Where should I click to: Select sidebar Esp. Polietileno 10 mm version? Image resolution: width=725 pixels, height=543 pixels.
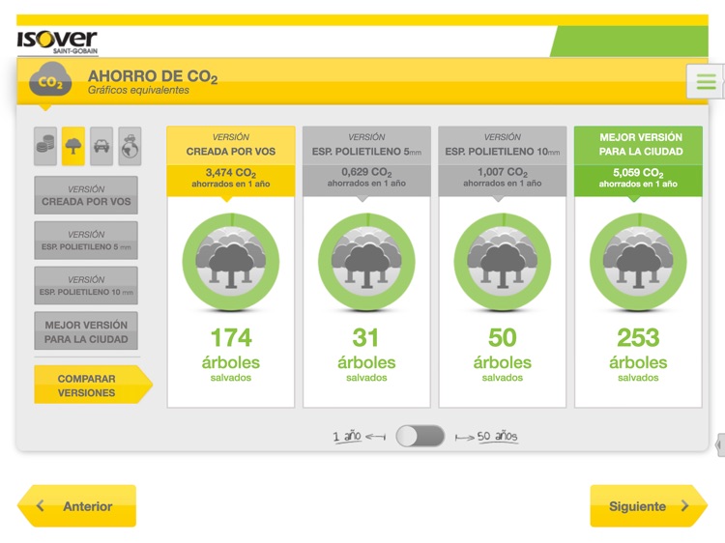[x=86, y=286]
